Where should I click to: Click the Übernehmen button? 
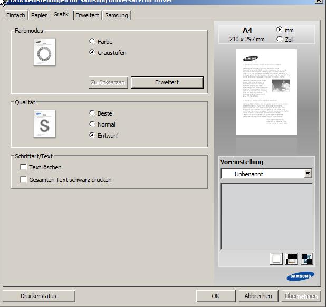click(x=301, y=296)
